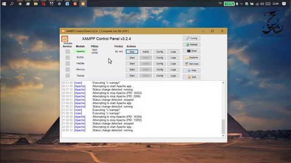This screenshot has width=291, height=163.
Task: Open the notification center icon
Action: pyautogui.click(x=284, y=4)
